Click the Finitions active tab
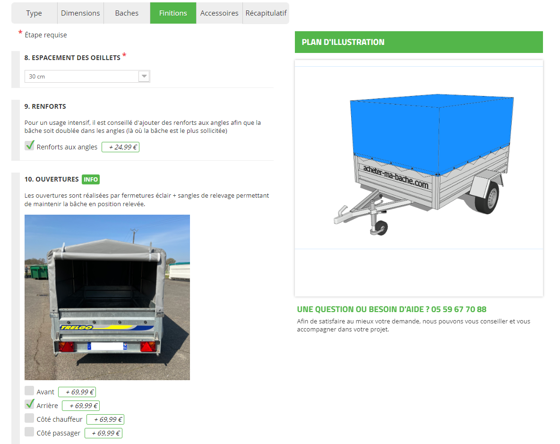Viewport: 560px width, 444px height. [173, 13]
